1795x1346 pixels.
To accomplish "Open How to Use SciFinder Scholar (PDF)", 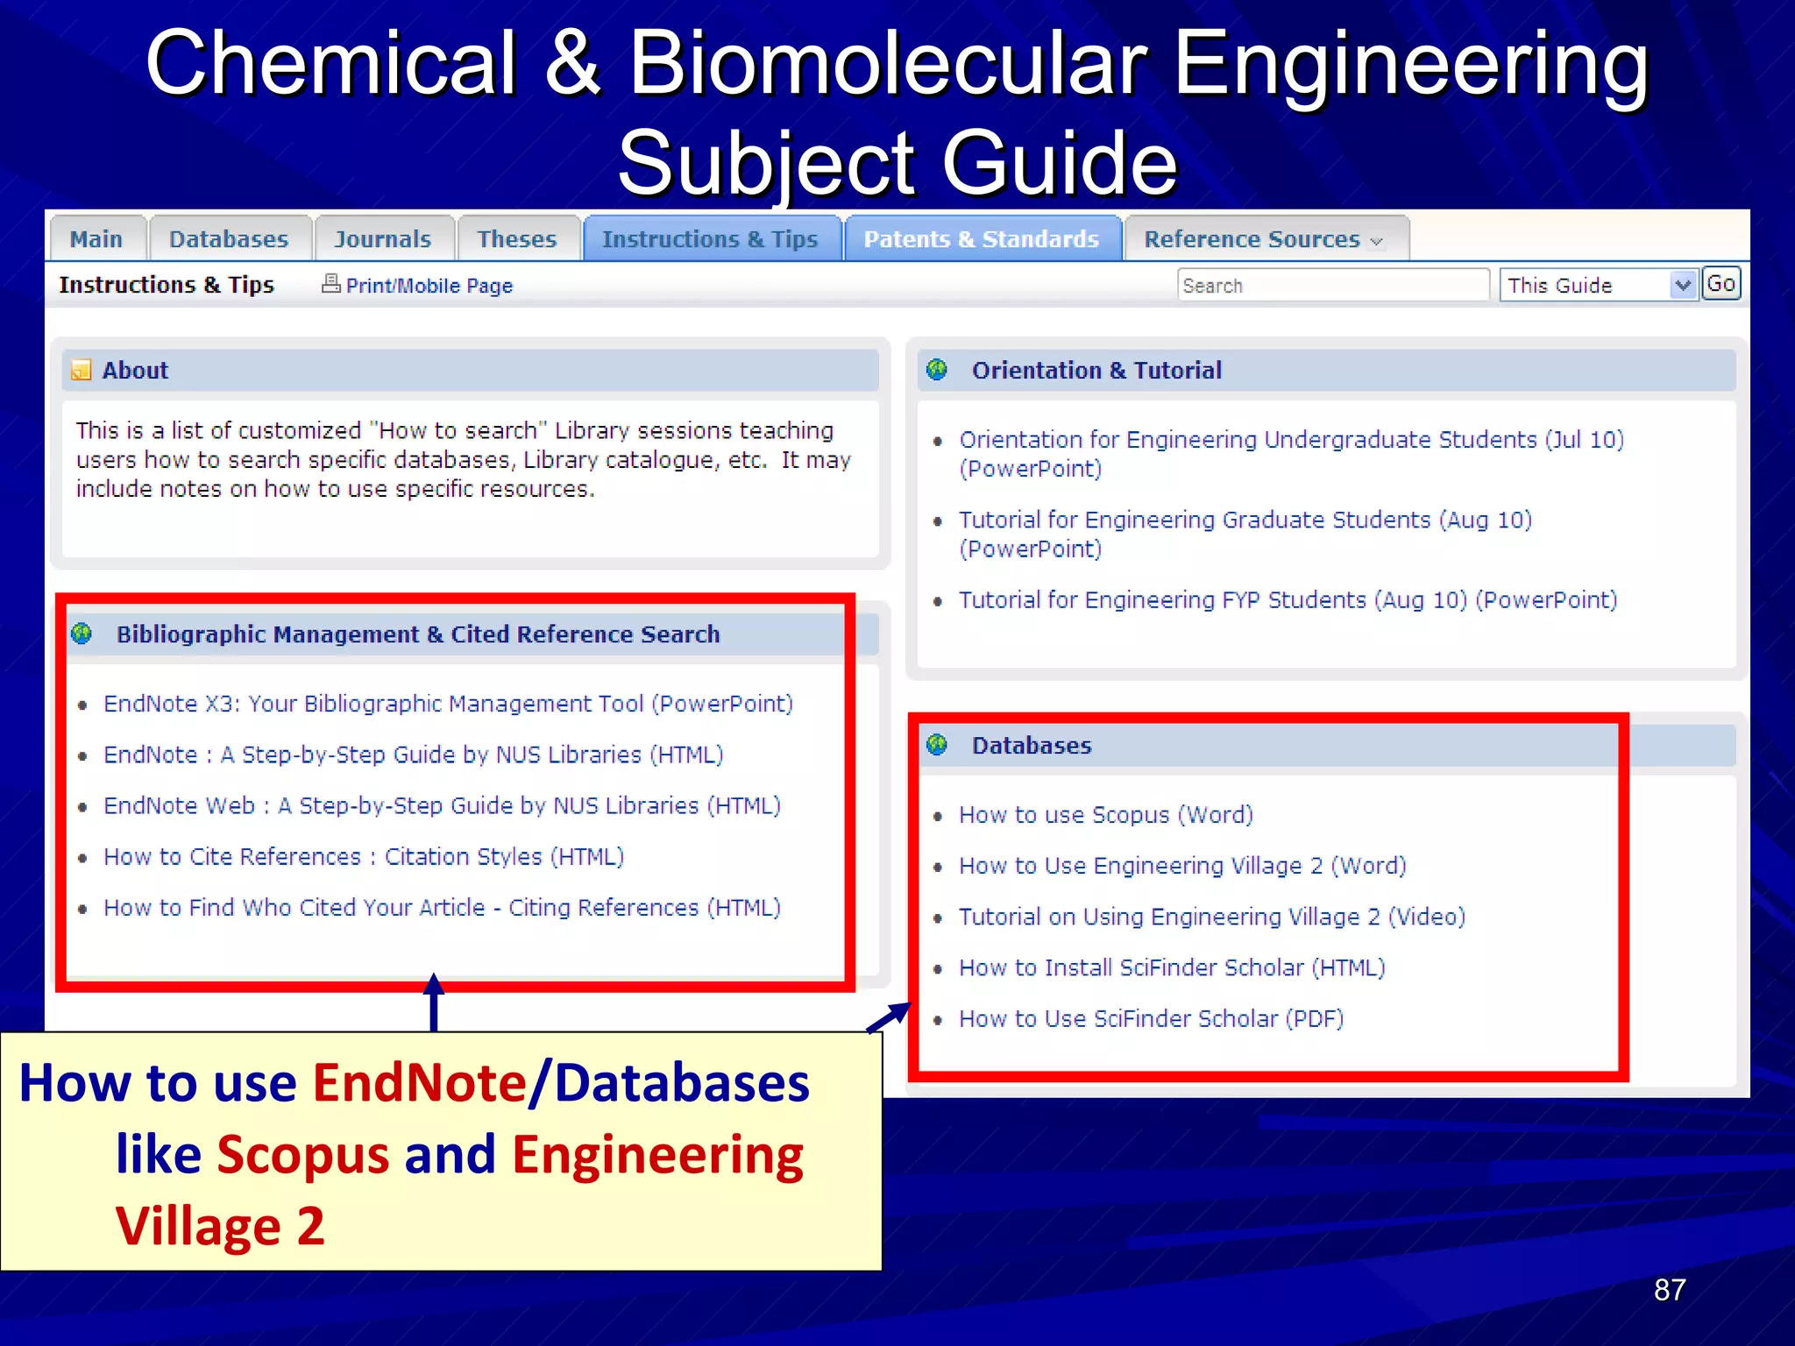I will [1151, 1018].
